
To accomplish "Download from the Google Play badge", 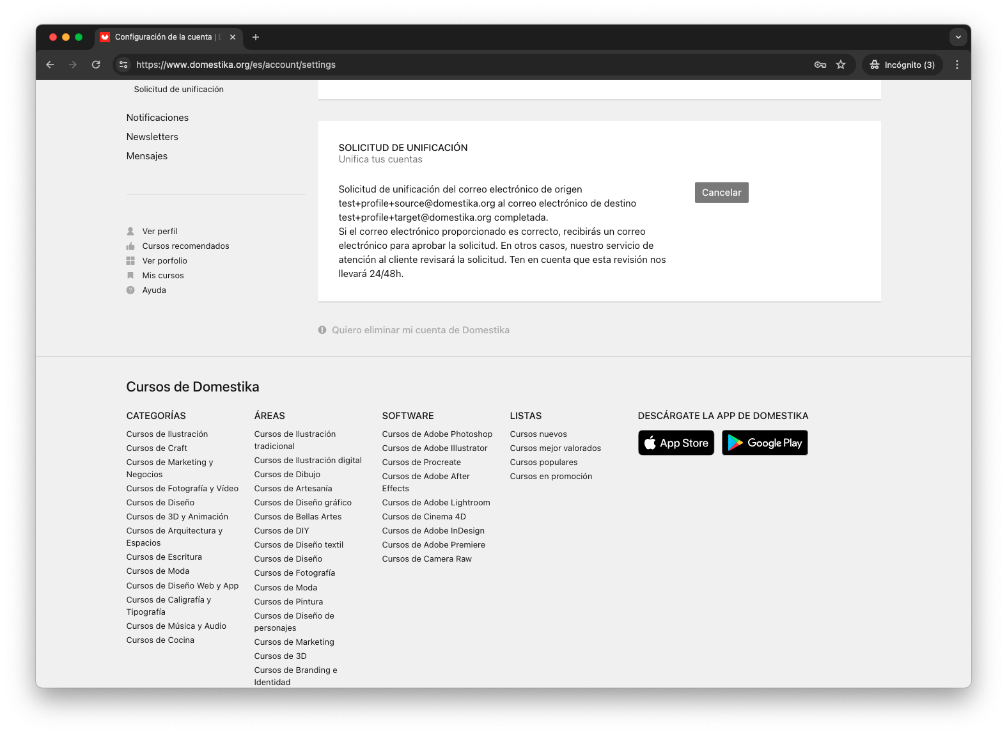I will (x=765, y=443).
